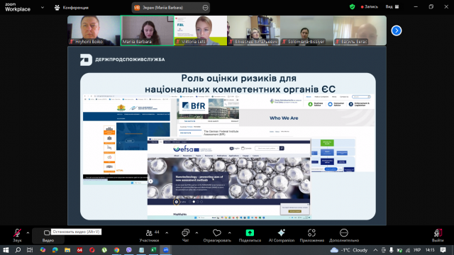Show hidden system tray icons
Viewport: 454px width, 255px height.
coord(375,250)
